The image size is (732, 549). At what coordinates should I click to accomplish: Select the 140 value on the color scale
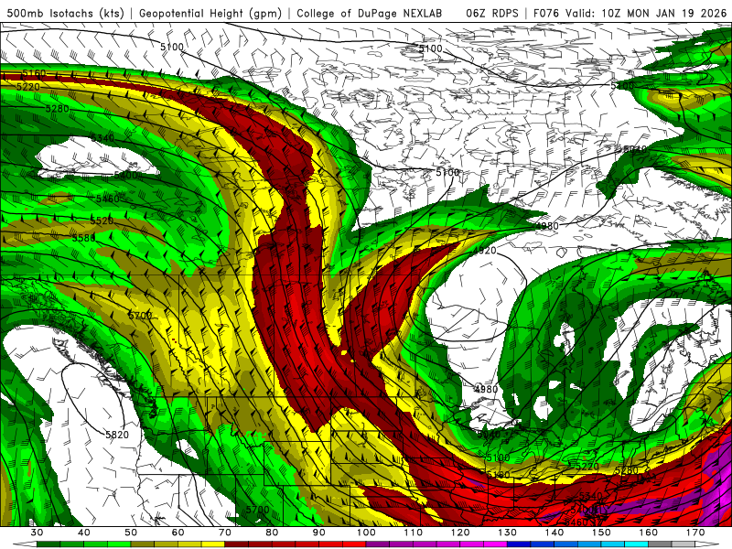pos(554,533)
